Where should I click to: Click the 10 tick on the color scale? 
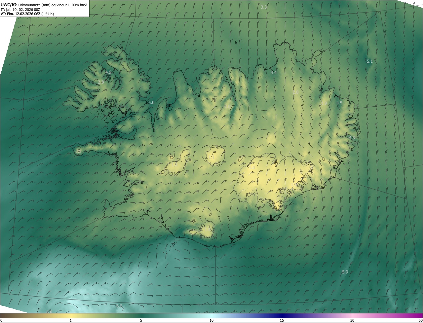pos(211,320)
